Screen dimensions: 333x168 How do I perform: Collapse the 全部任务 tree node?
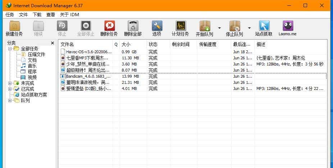(10, 49)
